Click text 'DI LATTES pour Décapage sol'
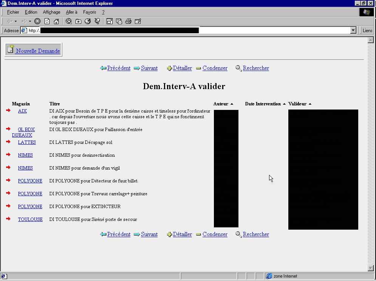The image size is (376, 281). (x=81, y=142)
